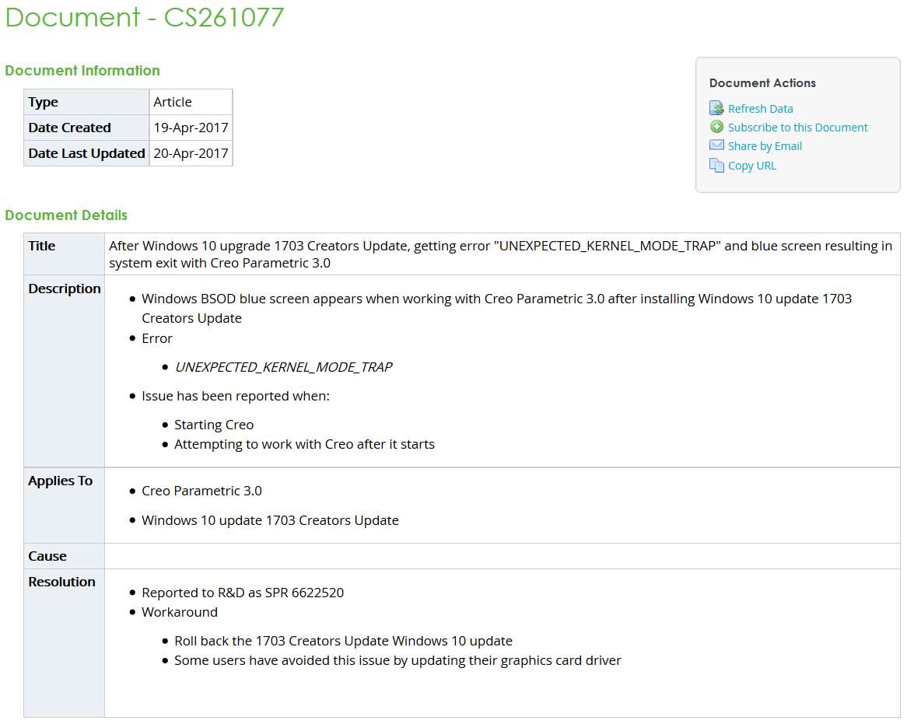
Task: Click the Document - CS261077 heading
Action: tap(144, 17)
